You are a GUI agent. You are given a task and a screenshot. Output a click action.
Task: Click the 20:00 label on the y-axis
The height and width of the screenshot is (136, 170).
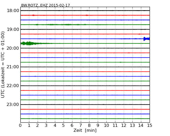13,48
